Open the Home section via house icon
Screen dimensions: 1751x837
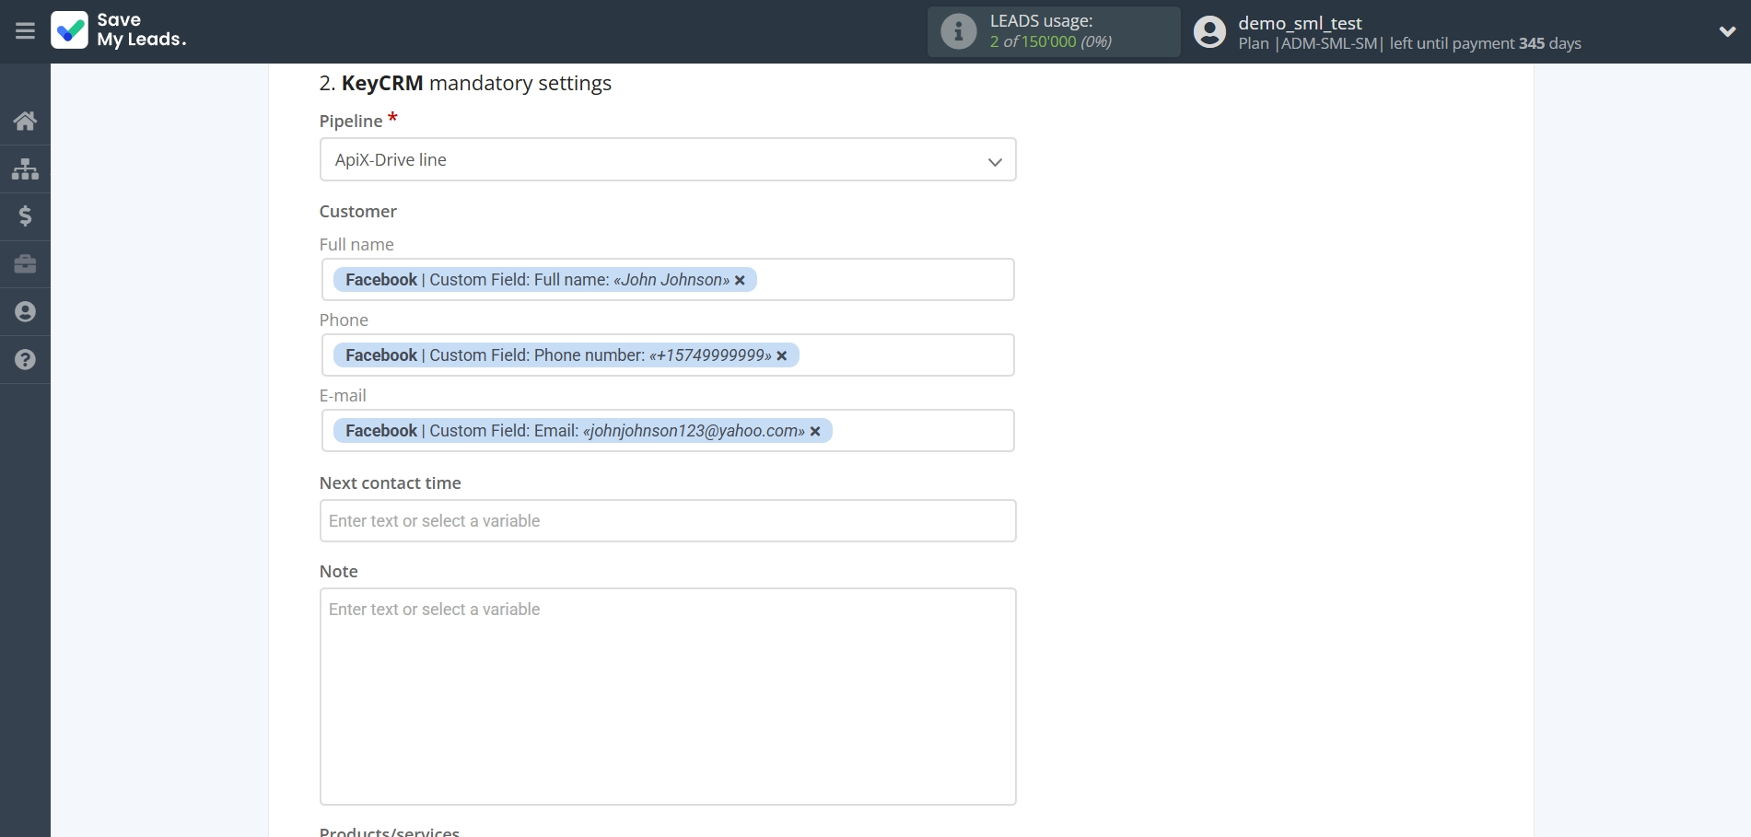coord(25,121)
